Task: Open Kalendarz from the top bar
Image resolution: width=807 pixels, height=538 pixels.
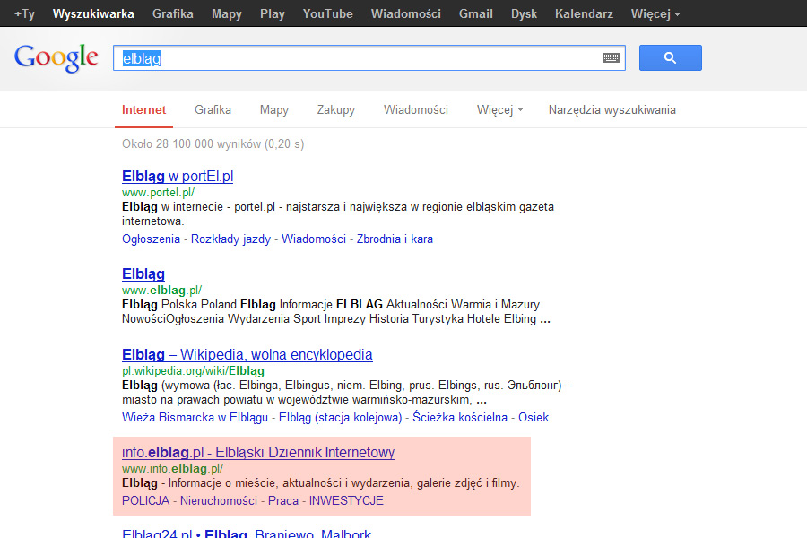Action: pyautogui.click(x=584, y=14)
